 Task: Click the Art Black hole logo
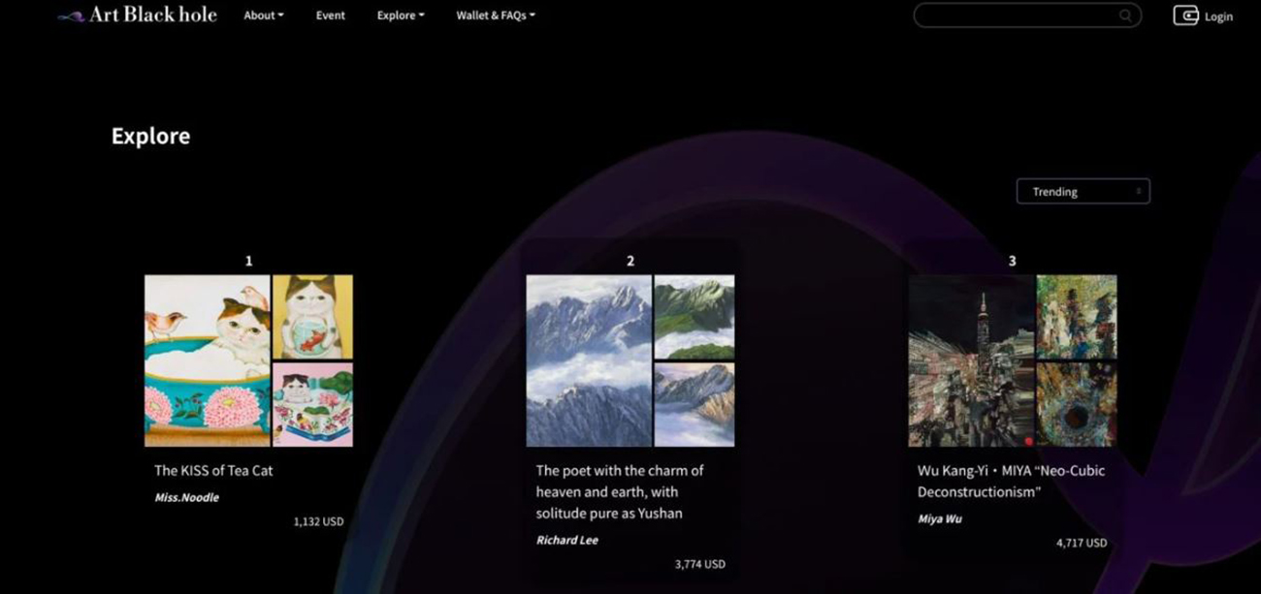pos(137,15)
